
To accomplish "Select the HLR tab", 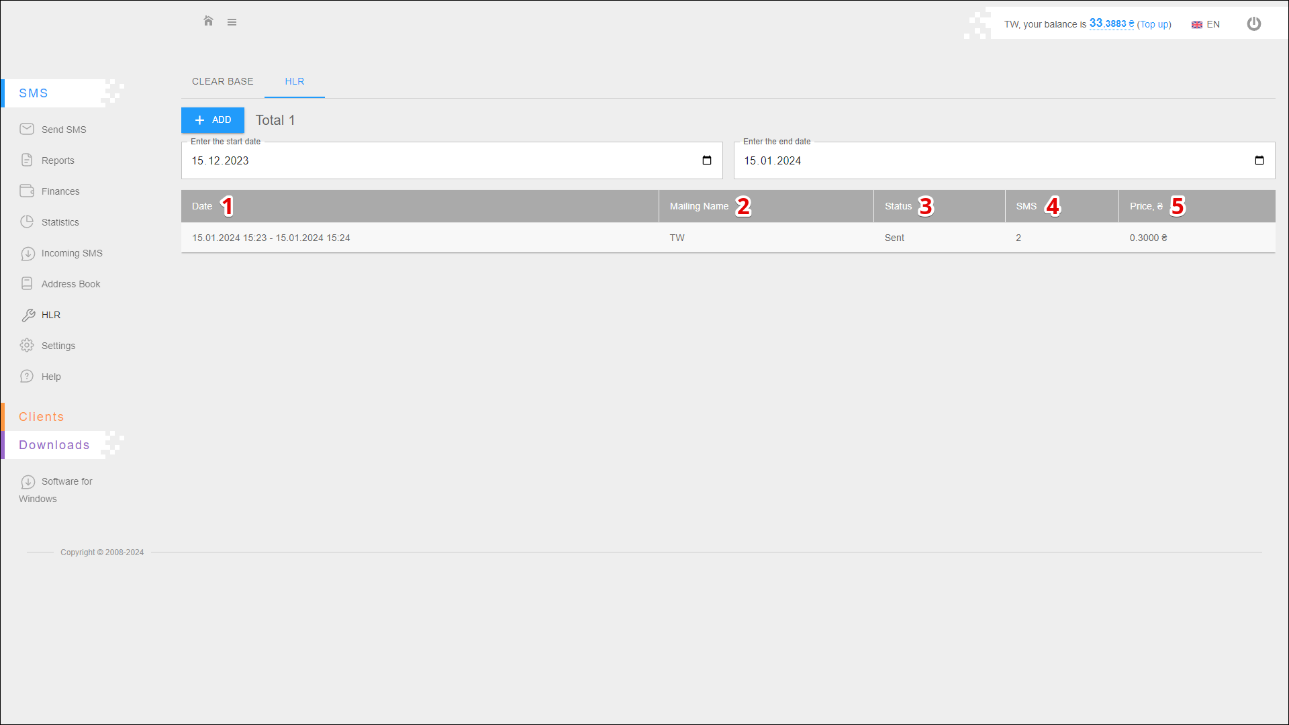I will 294,81.
